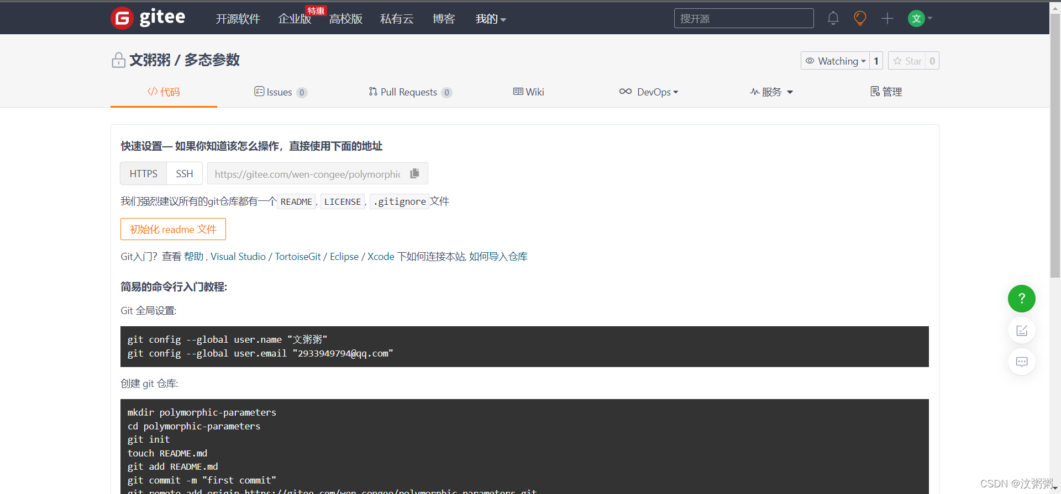Screen dimensions: 1061x494
Task: Click the owner name 文粥粥
Action: (x=150, y=60)
